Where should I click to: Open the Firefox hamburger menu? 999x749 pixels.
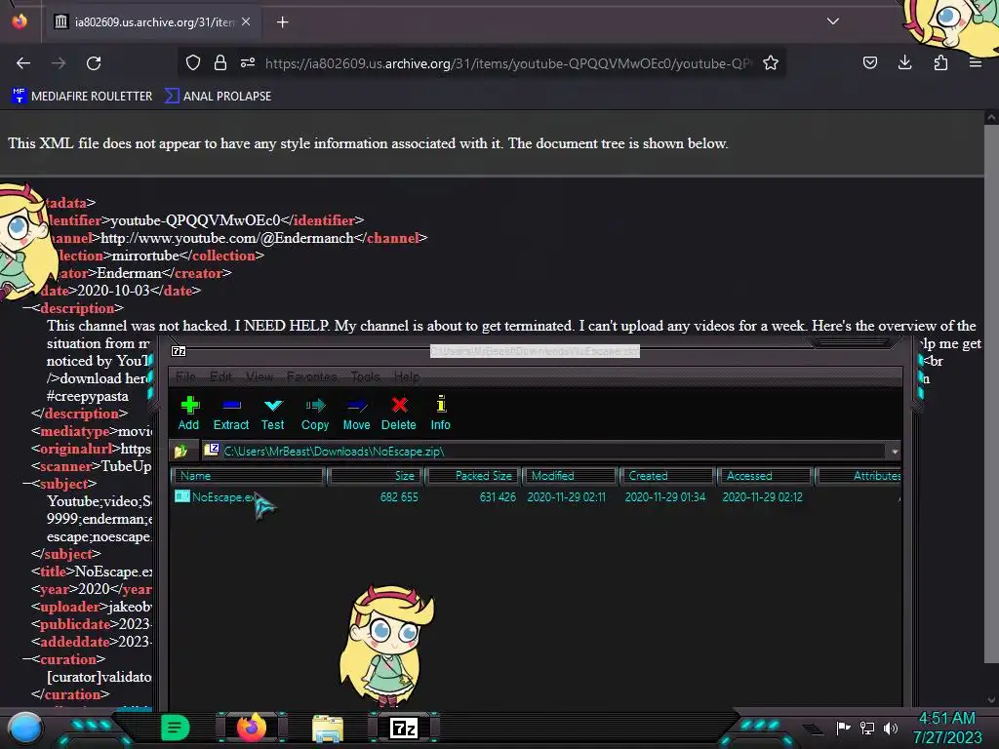[976, 62]
